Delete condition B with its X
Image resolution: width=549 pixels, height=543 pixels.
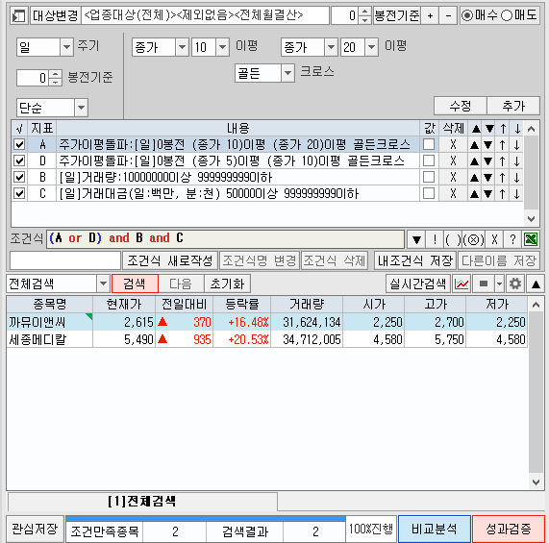click(x=454, y=177)
